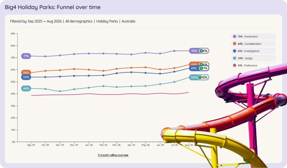Click the Awareness 76% end label
287x168 pixels.
[x=199, y=51]
